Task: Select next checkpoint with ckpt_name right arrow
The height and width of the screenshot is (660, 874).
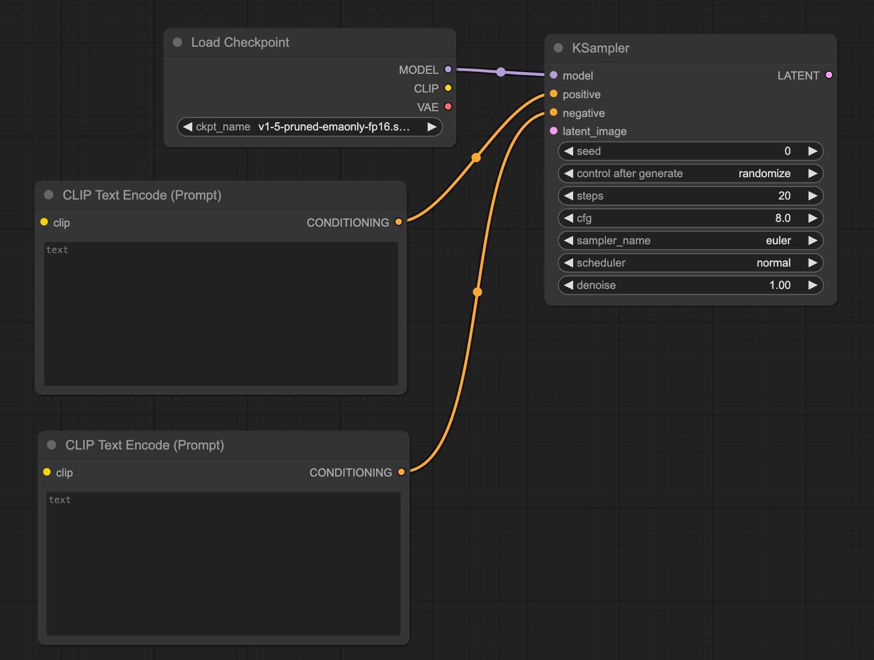Action: 432,127
